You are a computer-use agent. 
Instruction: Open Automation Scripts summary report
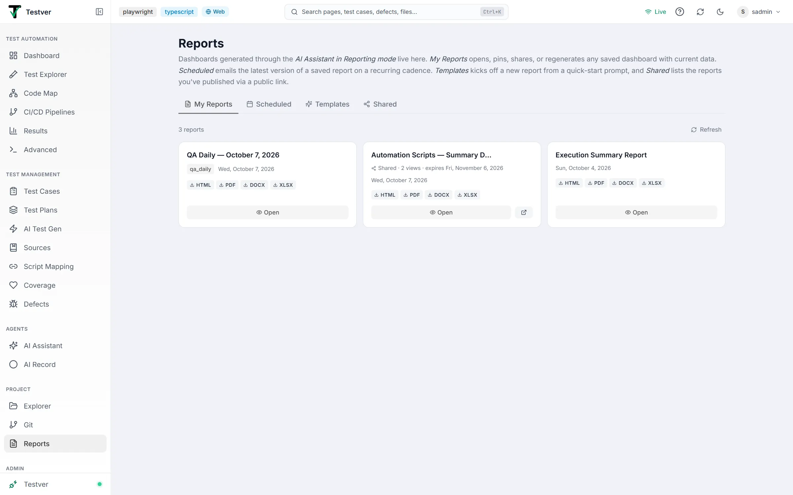click(x=441, y=213)
